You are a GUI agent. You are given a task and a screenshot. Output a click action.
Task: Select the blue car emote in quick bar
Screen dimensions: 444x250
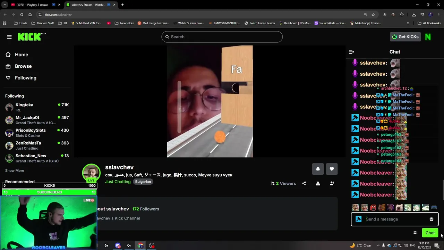click(434, 208)
